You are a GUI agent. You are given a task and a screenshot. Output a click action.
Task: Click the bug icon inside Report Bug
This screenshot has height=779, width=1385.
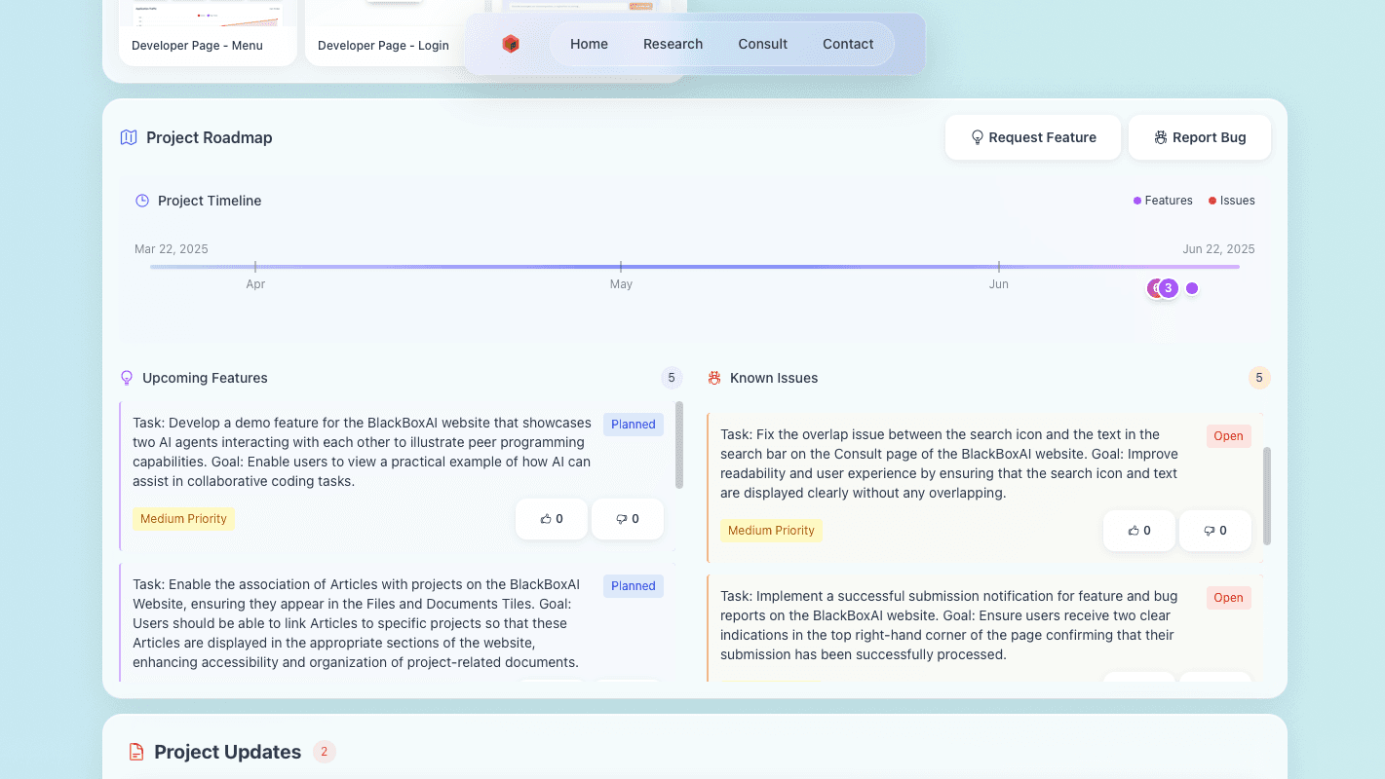(x=1159, y=137)
